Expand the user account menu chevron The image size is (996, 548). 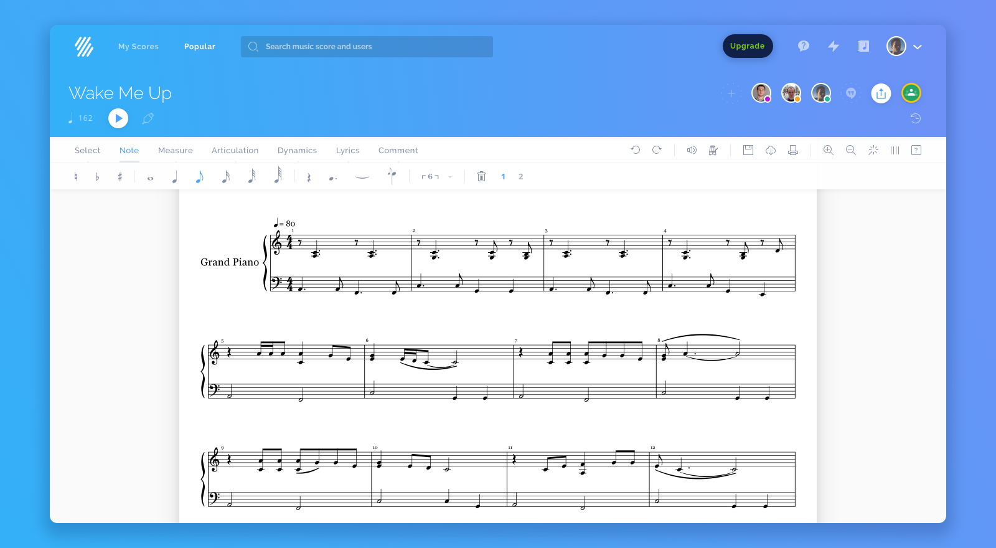[918, 47]
